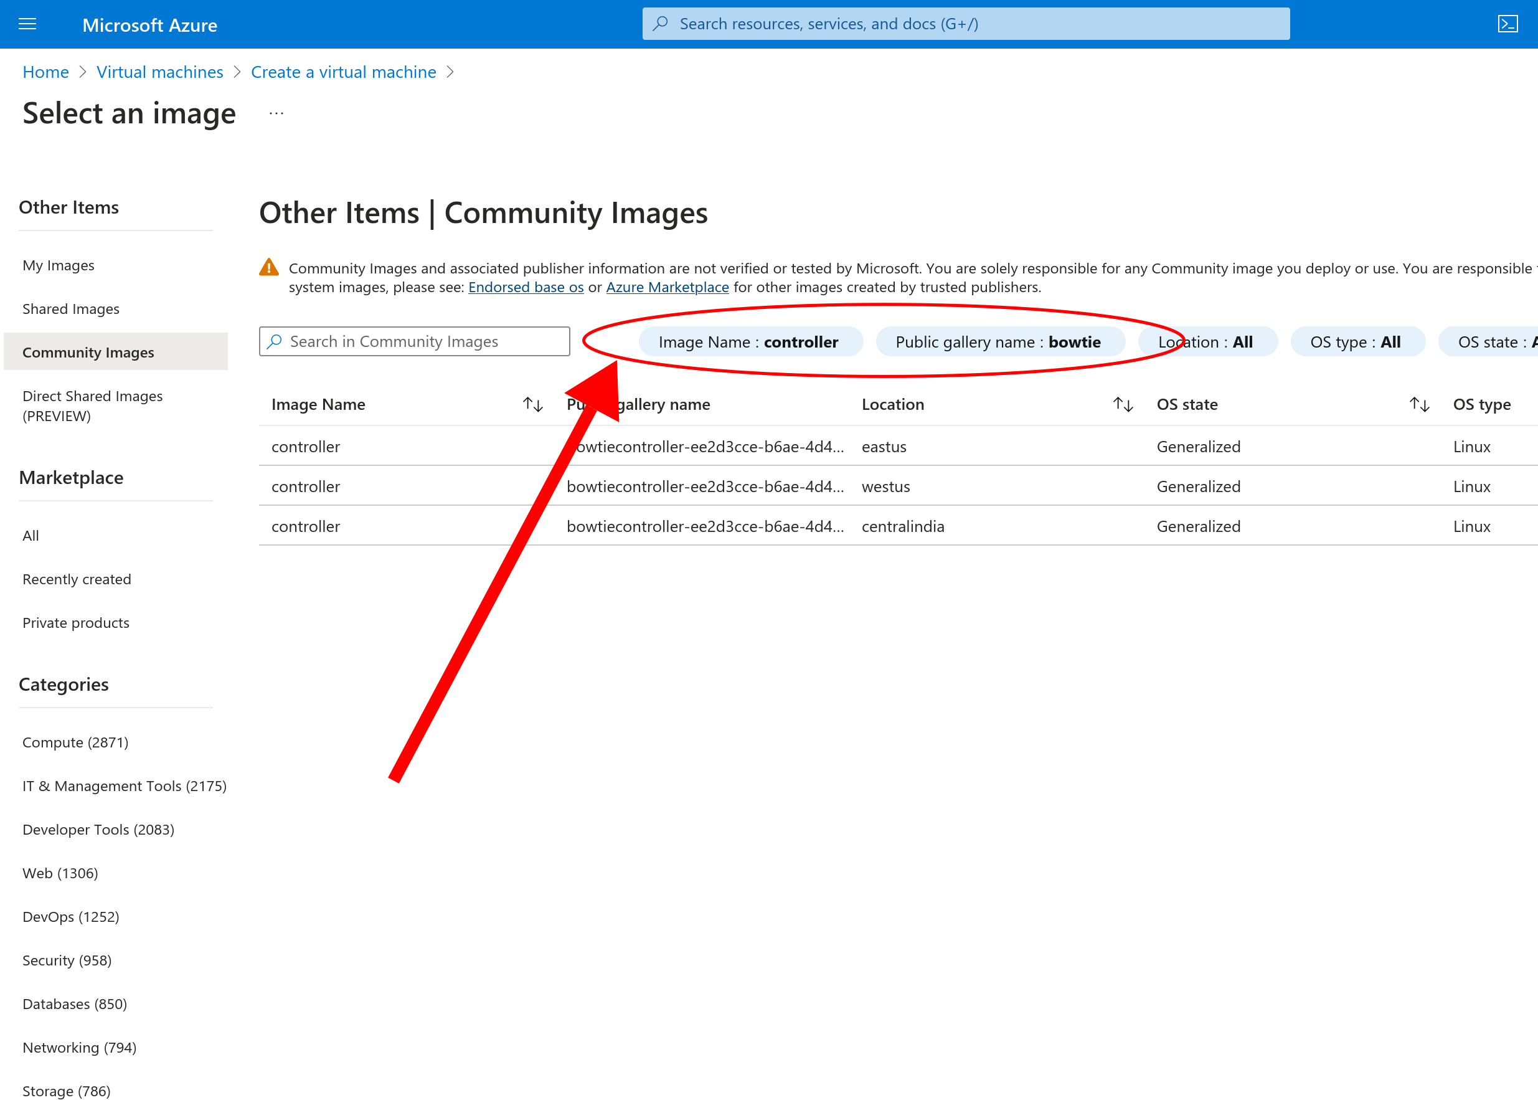This screenshot has width=1538, height=1100.
Task: Click Search in Community Images field
Action: pos(414,341)
